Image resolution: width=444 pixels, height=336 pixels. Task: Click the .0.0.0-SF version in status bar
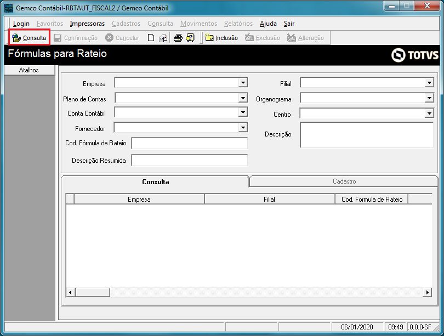coord(420,327)
